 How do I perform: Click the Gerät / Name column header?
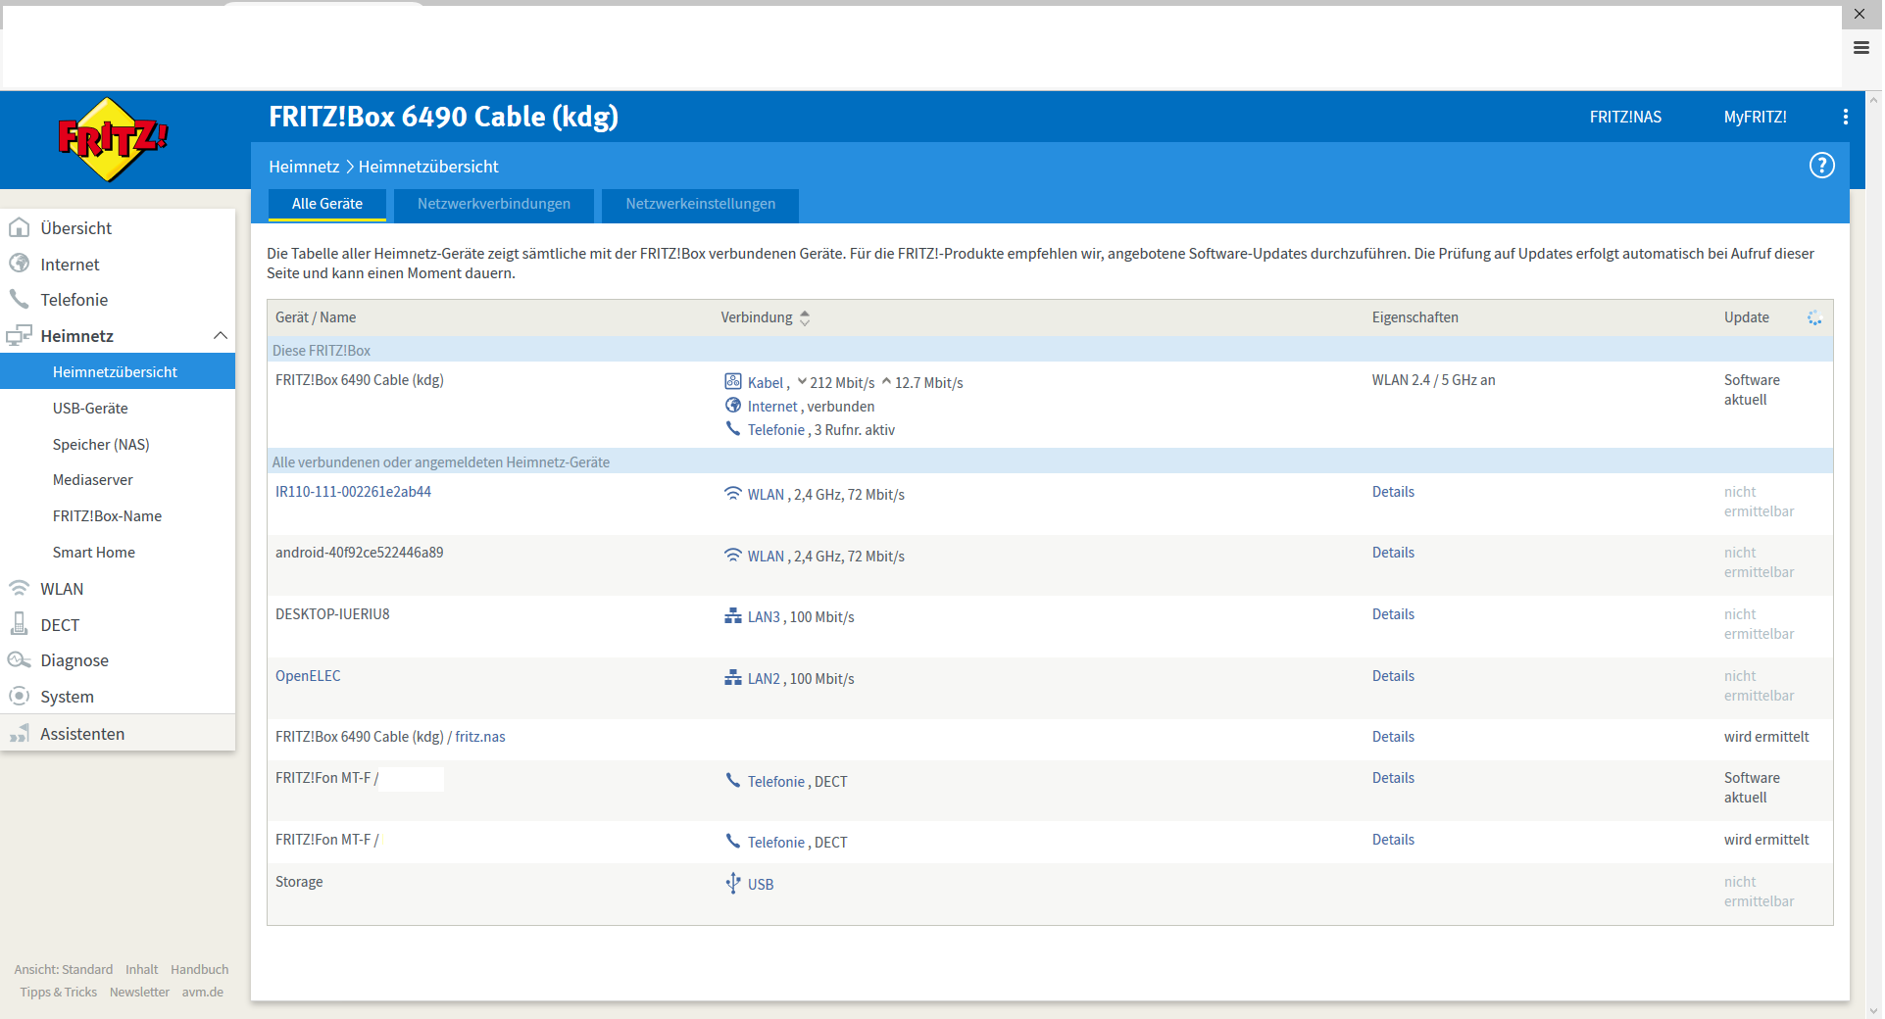(315, 317)
